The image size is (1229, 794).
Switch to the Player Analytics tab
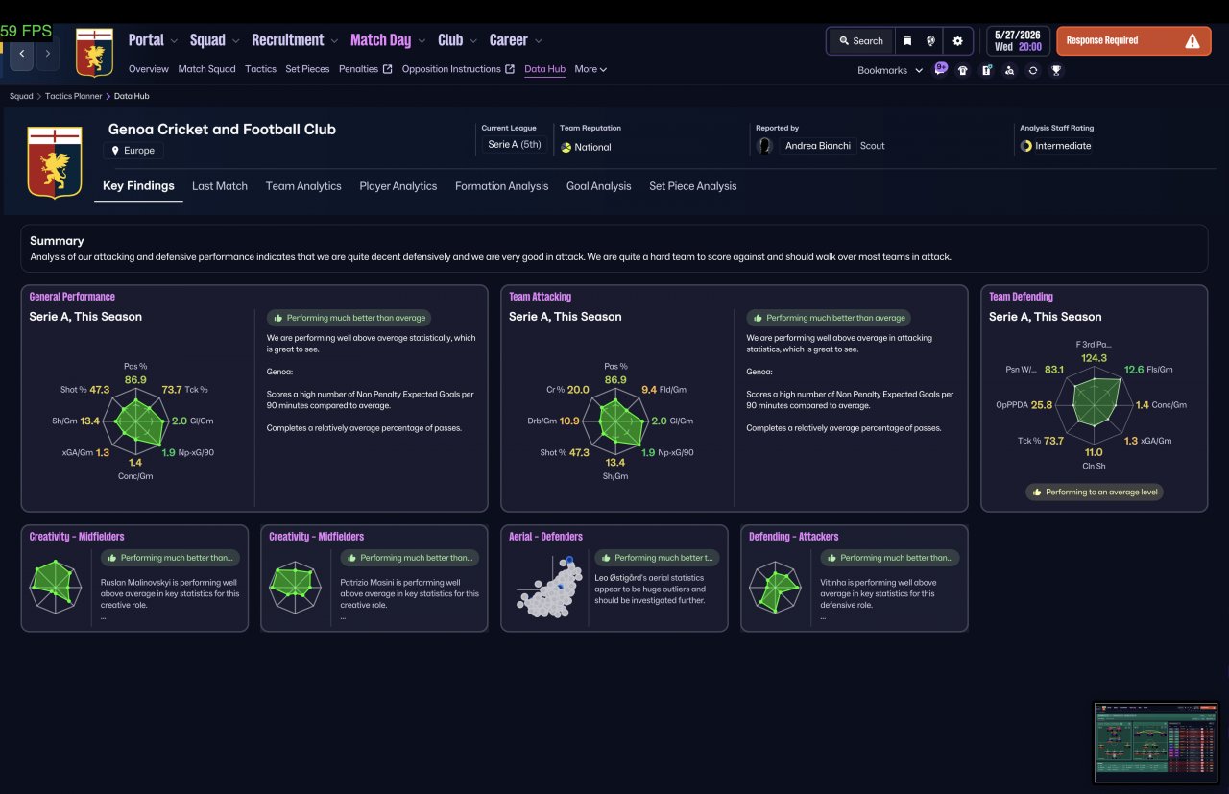398,186
